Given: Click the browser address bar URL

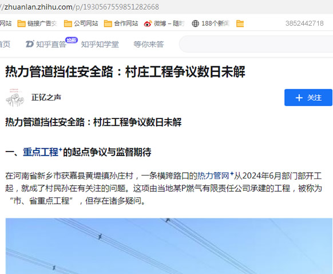Looking at the screenshot, I should (80, 7).
